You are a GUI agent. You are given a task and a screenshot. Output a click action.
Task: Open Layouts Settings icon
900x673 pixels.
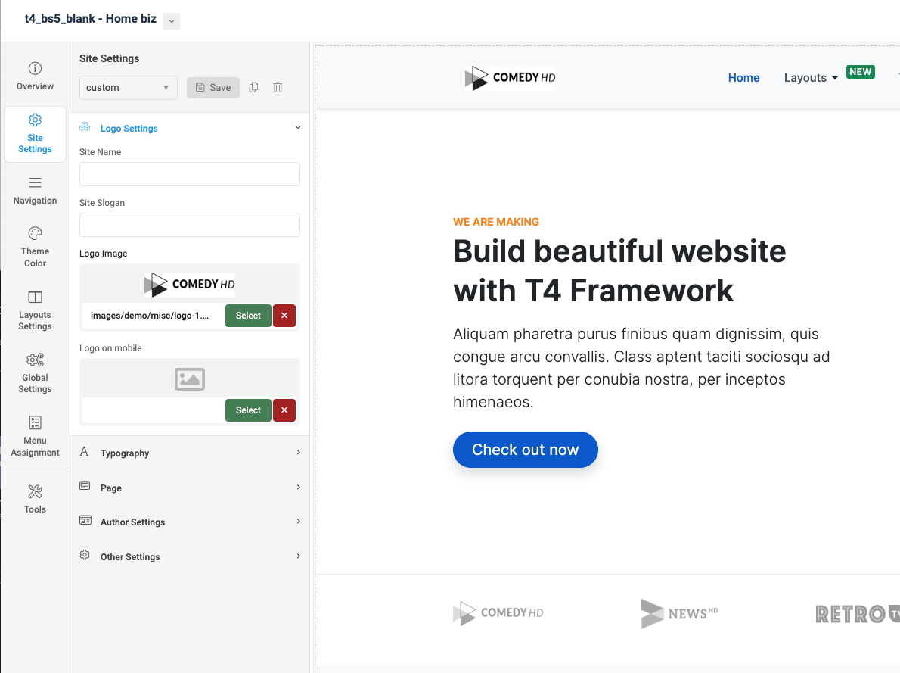tap(35, 297)
